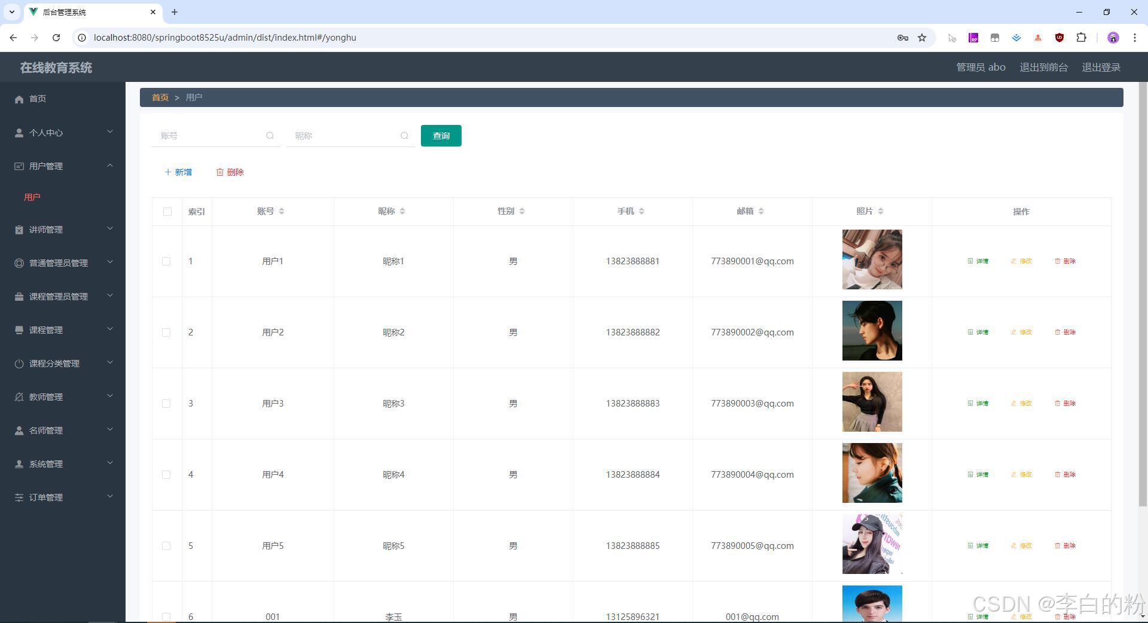Expand the 课程管理员管理 sidebar menu
Screen dimensions: 1148x623
click(63, 297)
